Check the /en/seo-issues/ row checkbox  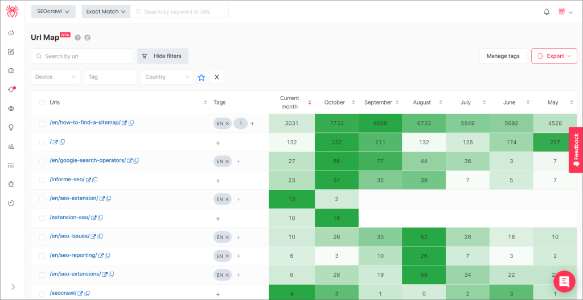coord(42,237)
